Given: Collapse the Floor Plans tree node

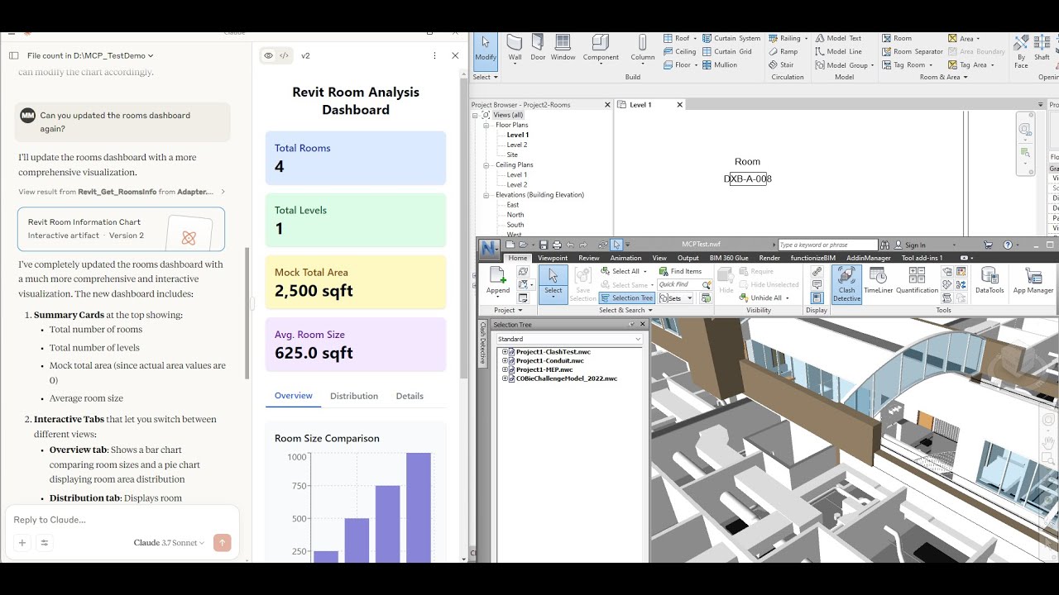Looking at the screenshot, I should pyautogui.click(x=487, y=125).
